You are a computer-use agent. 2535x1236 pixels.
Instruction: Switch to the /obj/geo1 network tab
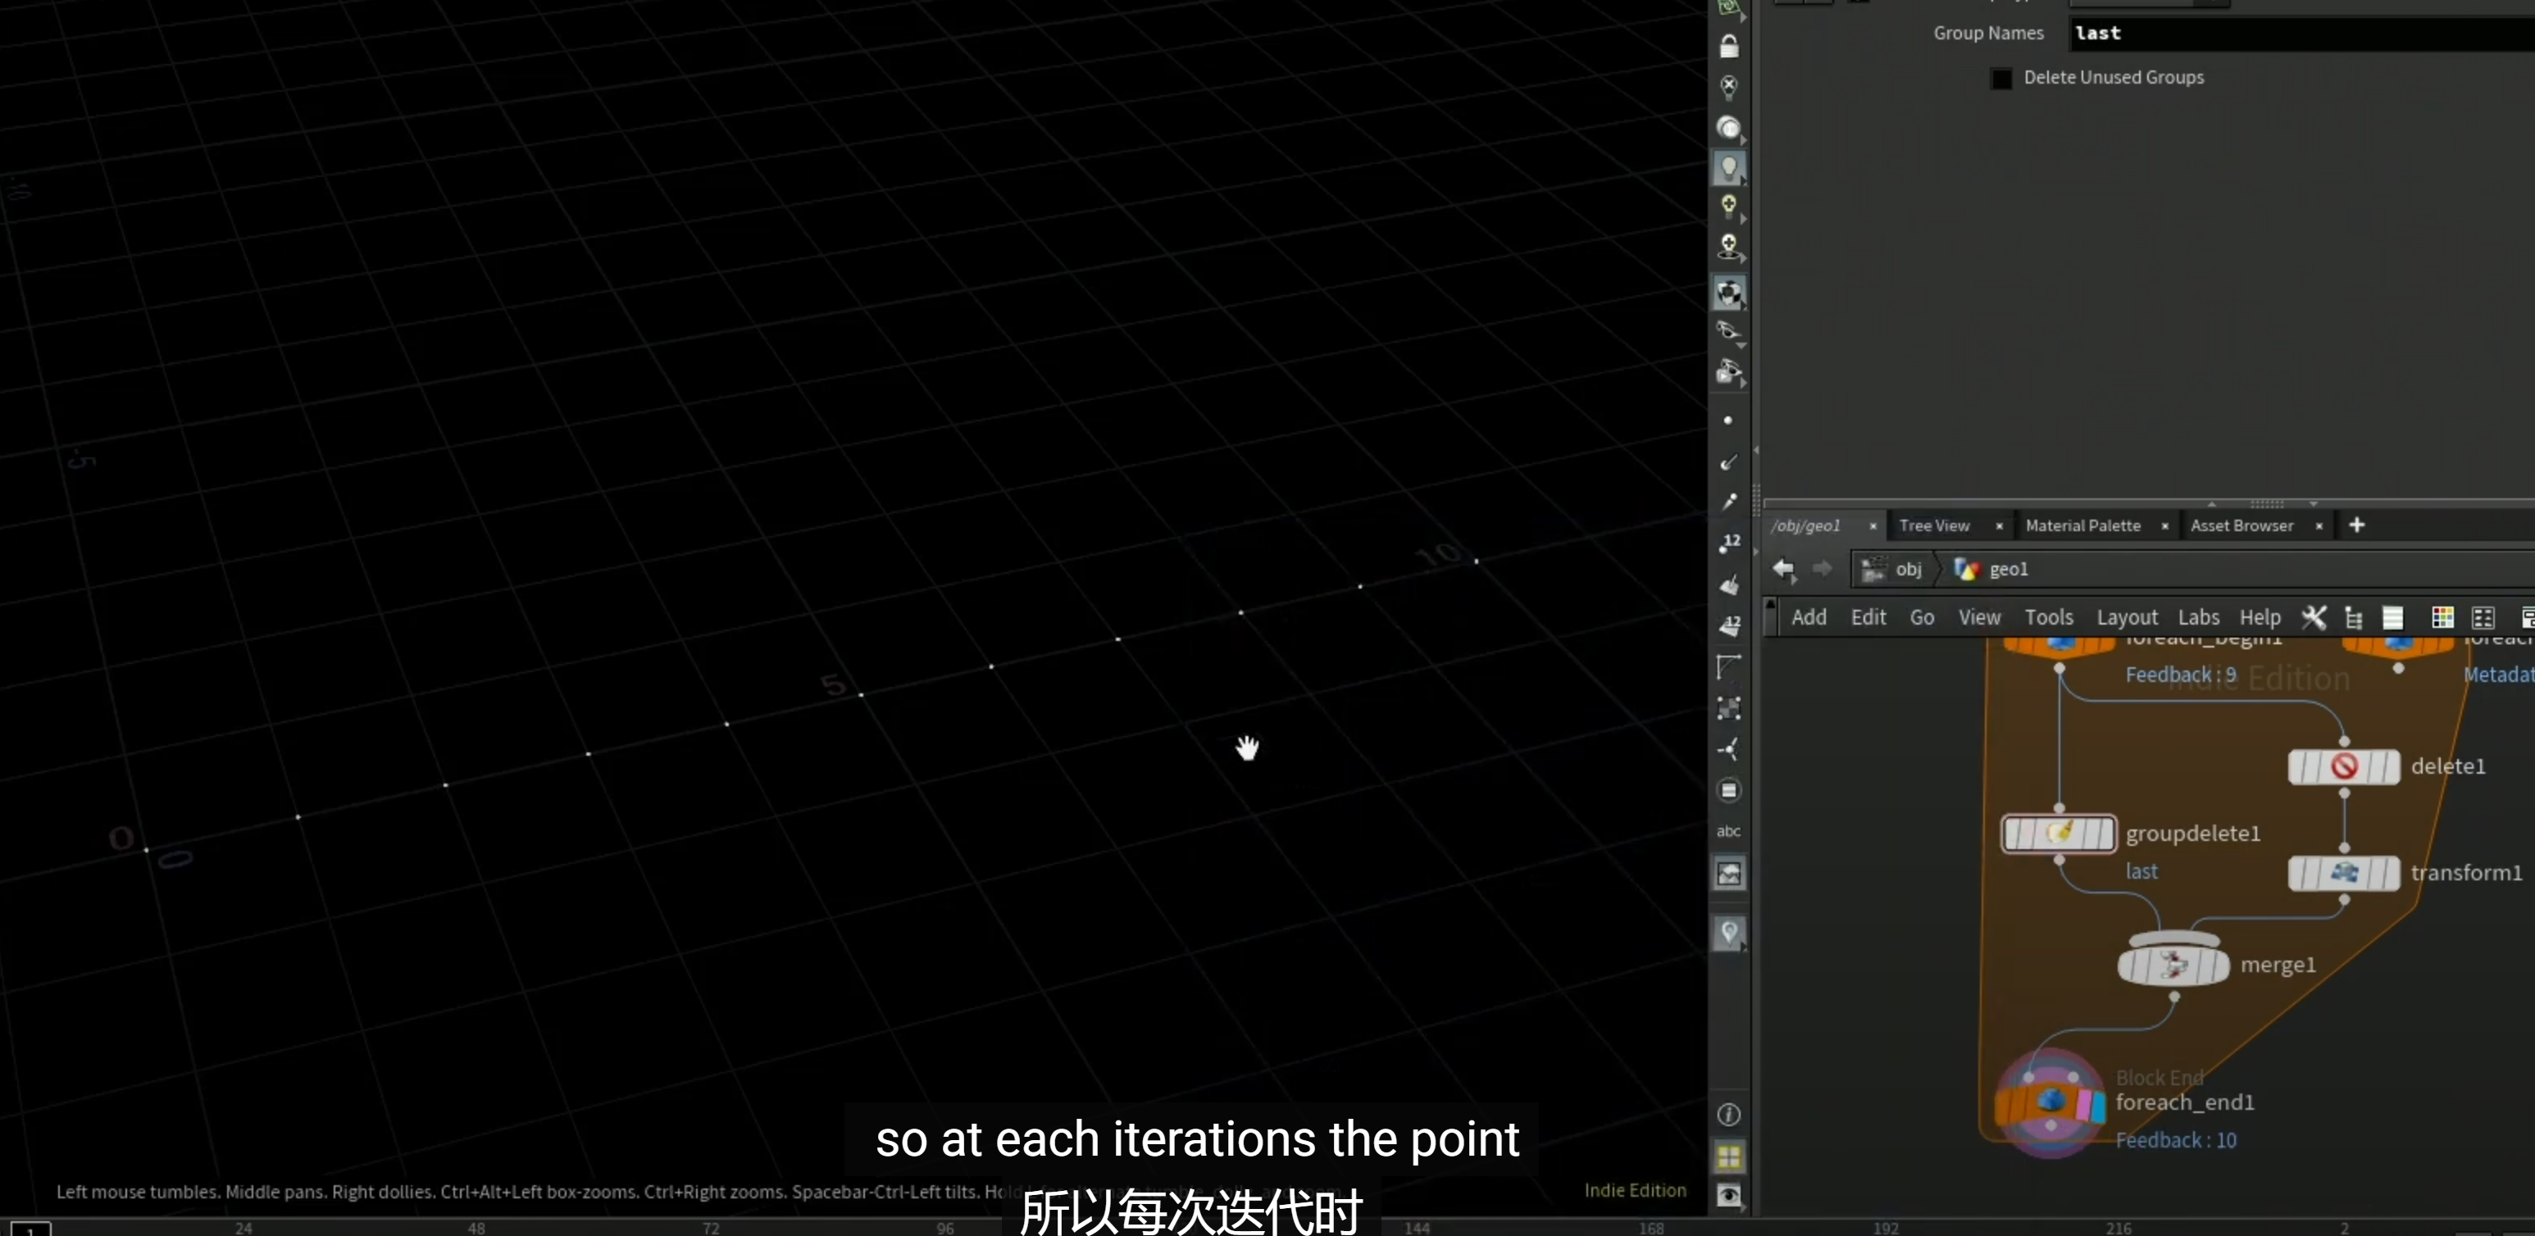(1806, 525)
